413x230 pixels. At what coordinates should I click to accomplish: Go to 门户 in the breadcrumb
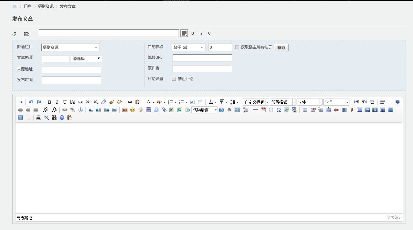28,6
